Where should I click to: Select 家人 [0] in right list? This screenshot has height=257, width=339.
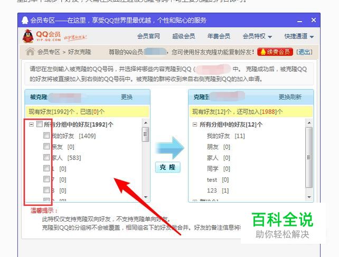pyautogui.click(x=219, y=158)
